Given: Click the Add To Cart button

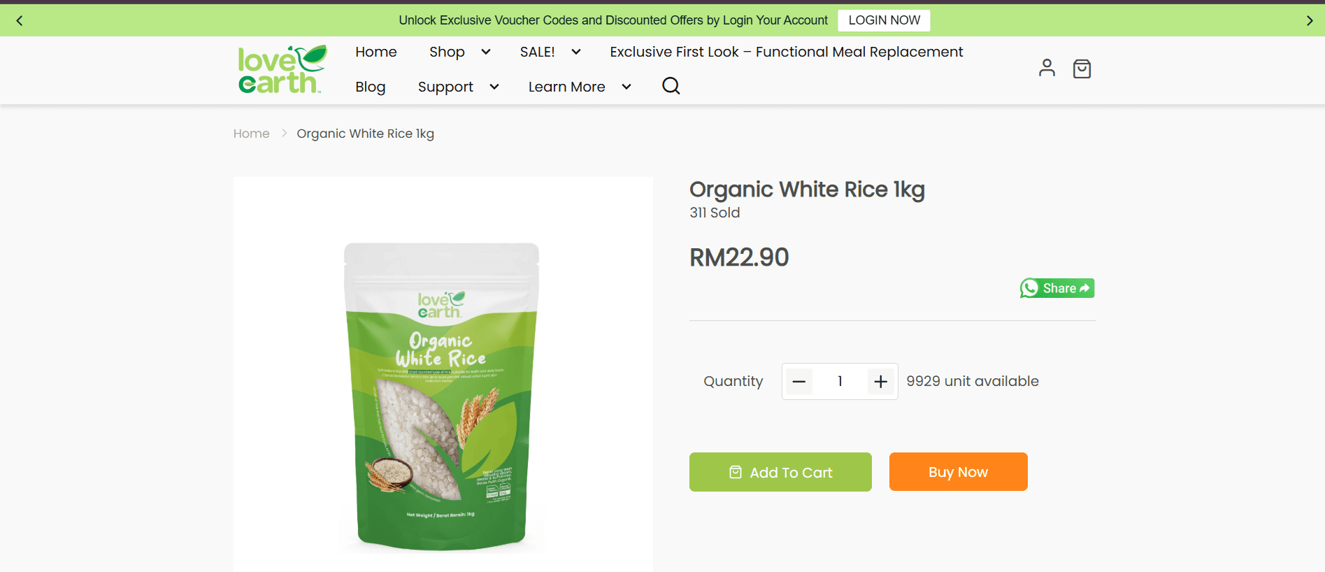Looking at the screenshot, I should click(x=780, y=472).
